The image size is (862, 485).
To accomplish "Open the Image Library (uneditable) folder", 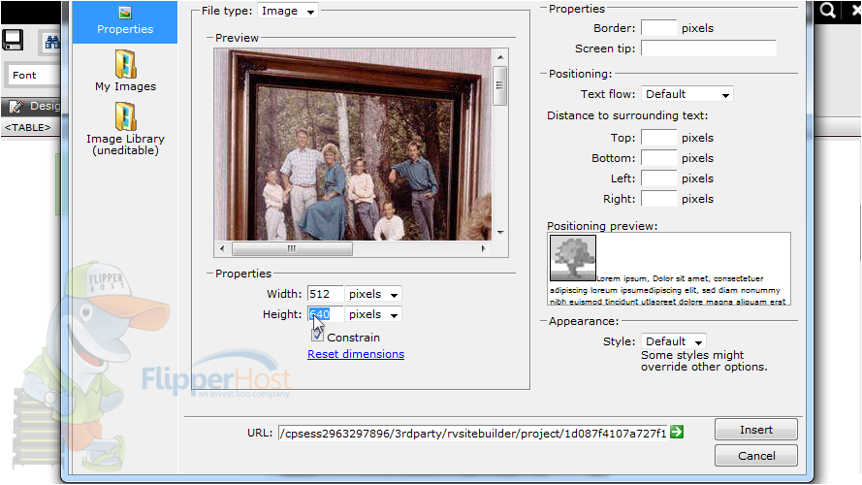I will pos(125,116).
